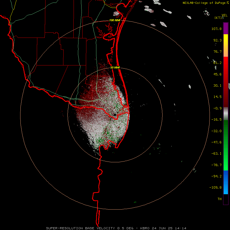Viewport: 230px width, 230px height.
Task: Click the 100 NMI range ring label
Action: coord(115,20)
